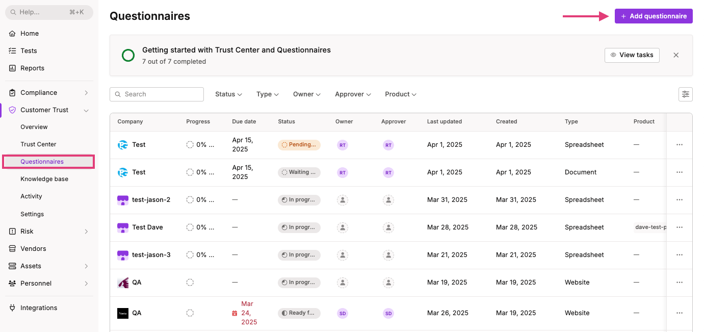Click unassigned approver icon for Test Dave
Viewport: 704px width, 332px height.
[388, 227]
